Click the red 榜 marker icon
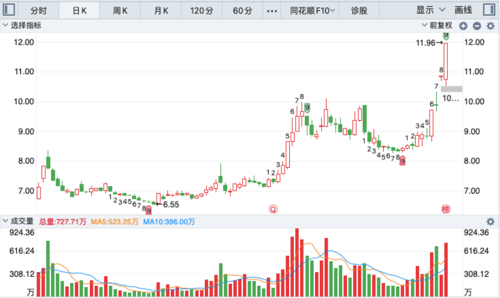Viewport: 500px width, 298px height. point(445,209)
